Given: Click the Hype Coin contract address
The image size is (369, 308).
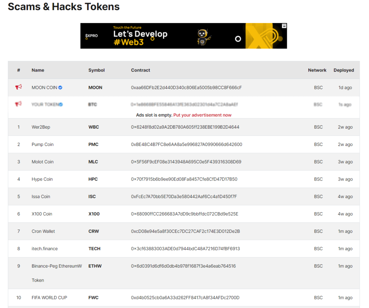Looking at the screenshot, I should point(183,179).
